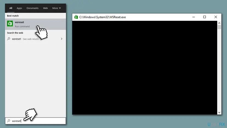Image resolution: width=227 pixels, height=128 pixels.
Task: Switch to the All search tab
Action: (11, 8)
